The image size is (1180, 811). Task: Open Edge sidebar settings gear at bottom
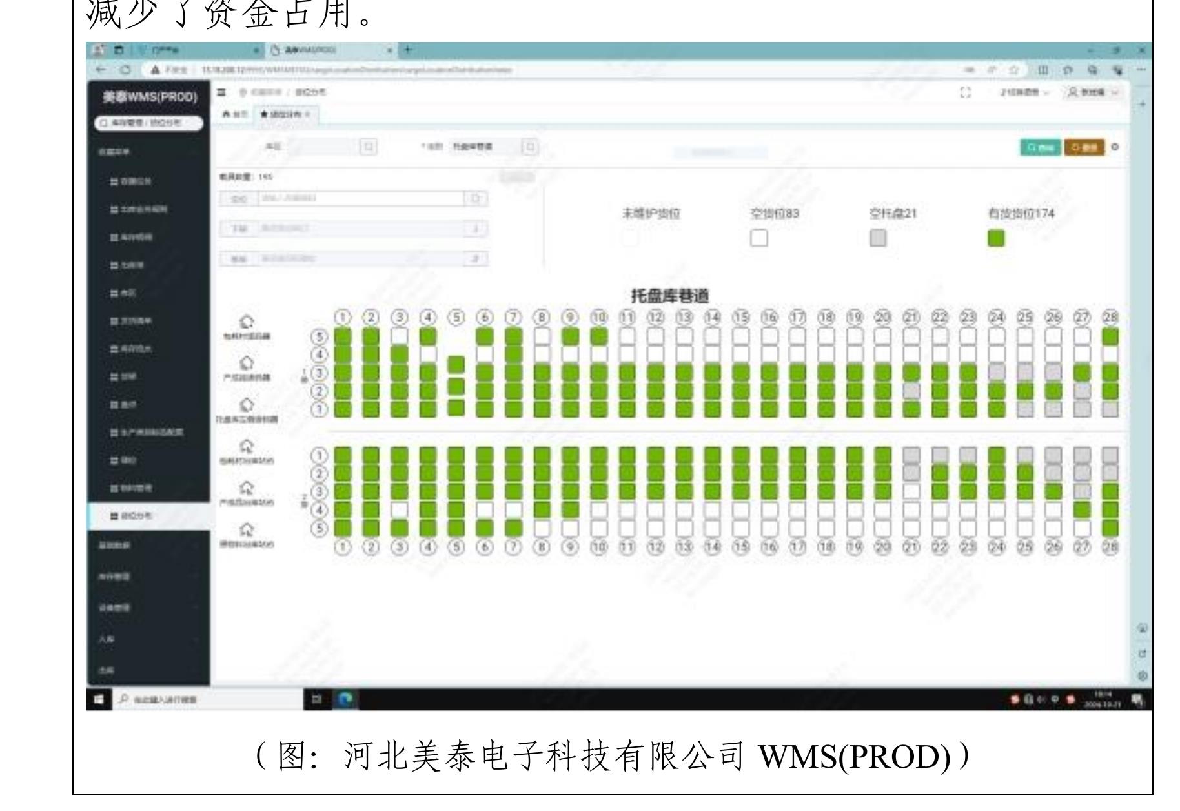[1143, 676]
